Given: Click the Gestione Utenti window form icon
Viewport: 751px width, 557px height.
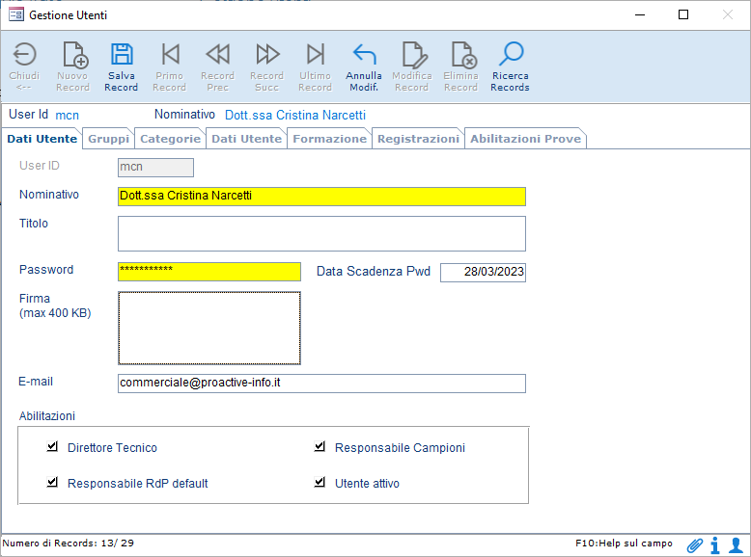Looking at the screenshot, I should tap(16, 14).
